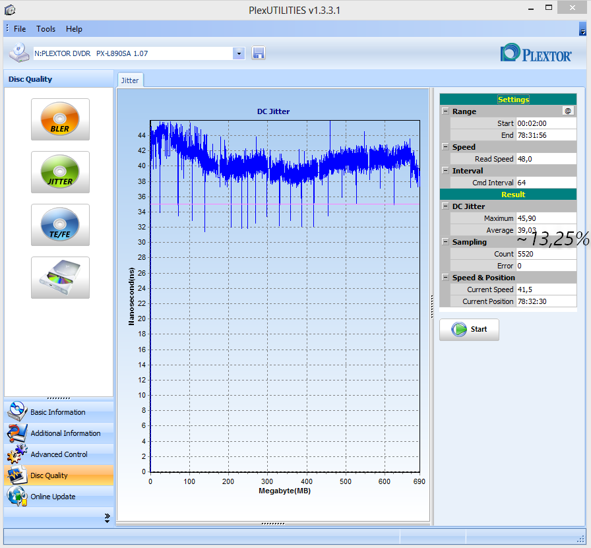Click the sidebar horizontal splitter grip
591x548 pixels.
click(59, 398)
